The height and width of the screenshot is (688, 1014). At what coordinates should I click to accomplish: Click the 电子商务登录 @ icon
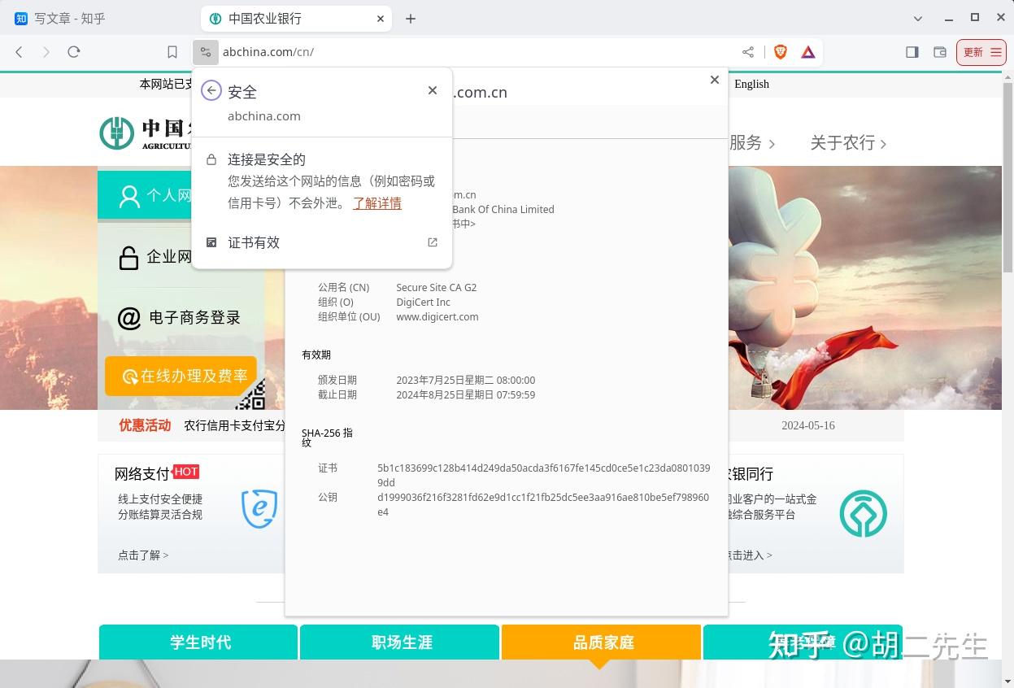click(129, 318)
